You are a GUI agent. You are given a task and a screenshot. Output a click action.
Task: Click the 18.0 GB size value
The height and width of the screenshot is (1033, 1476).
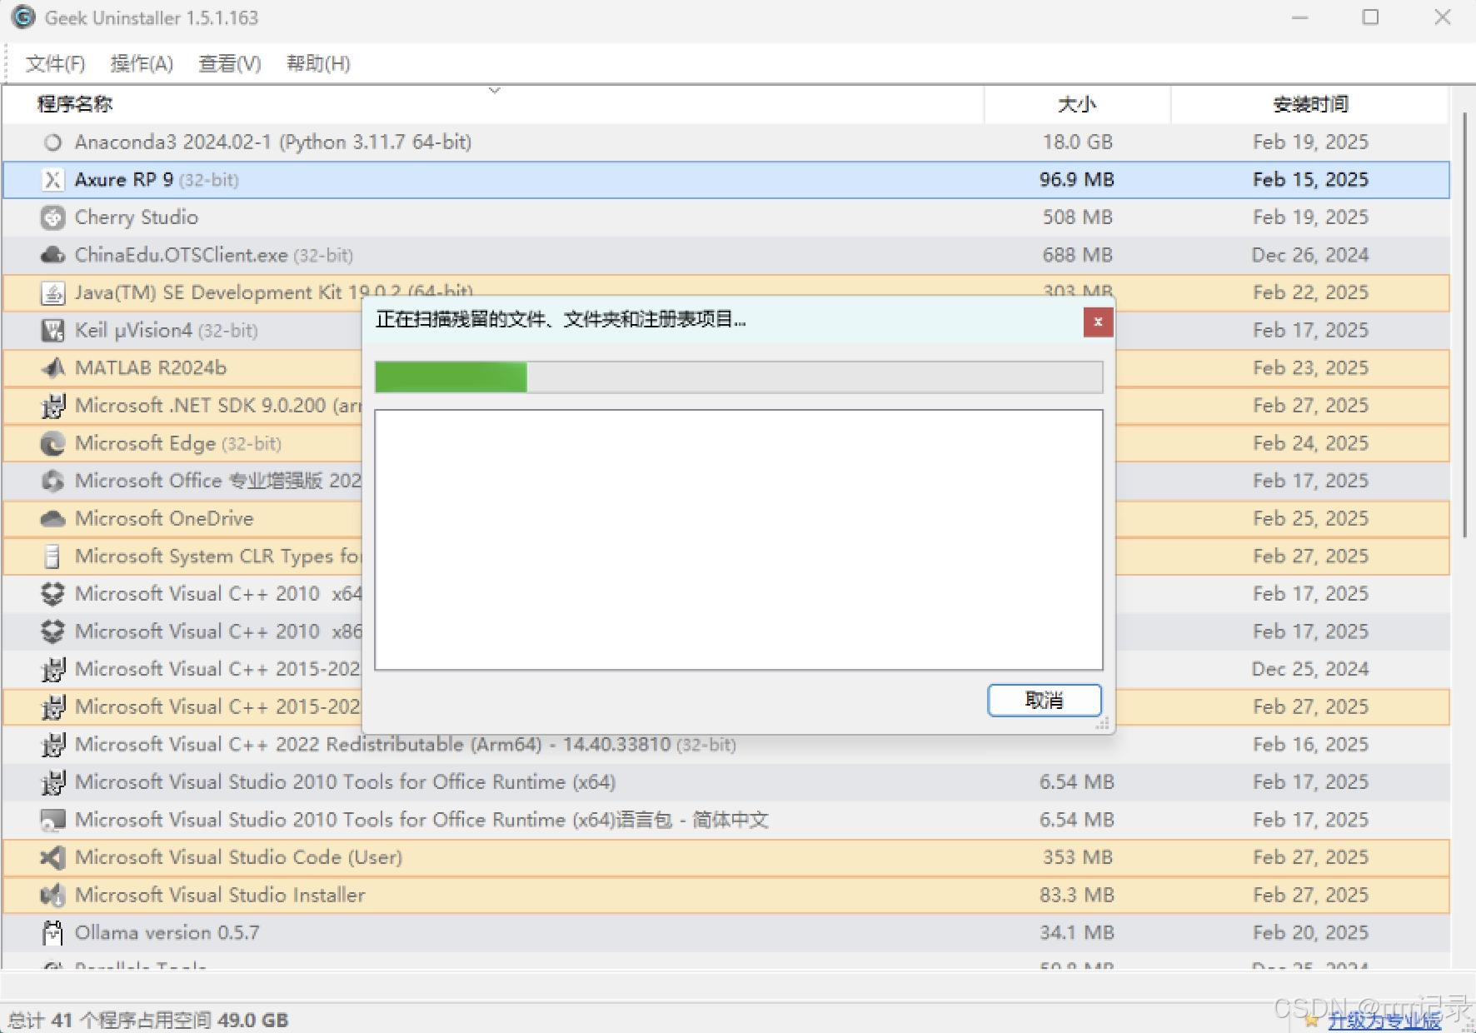point(1077,142)
